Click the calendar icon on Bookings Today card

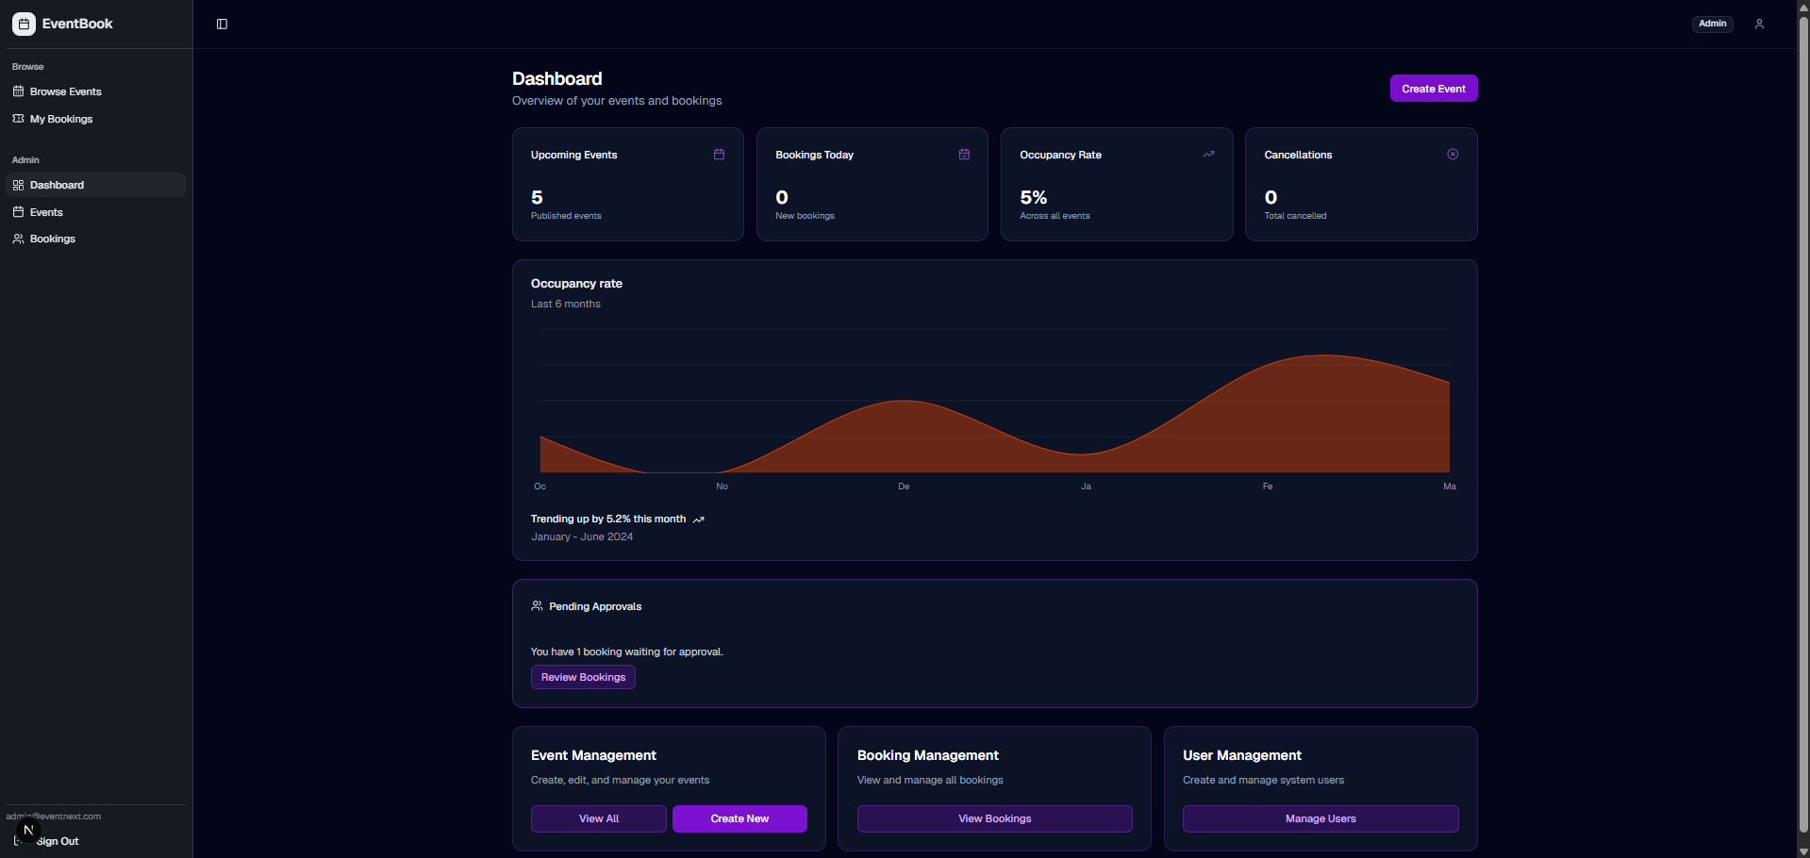pos(963,154)
